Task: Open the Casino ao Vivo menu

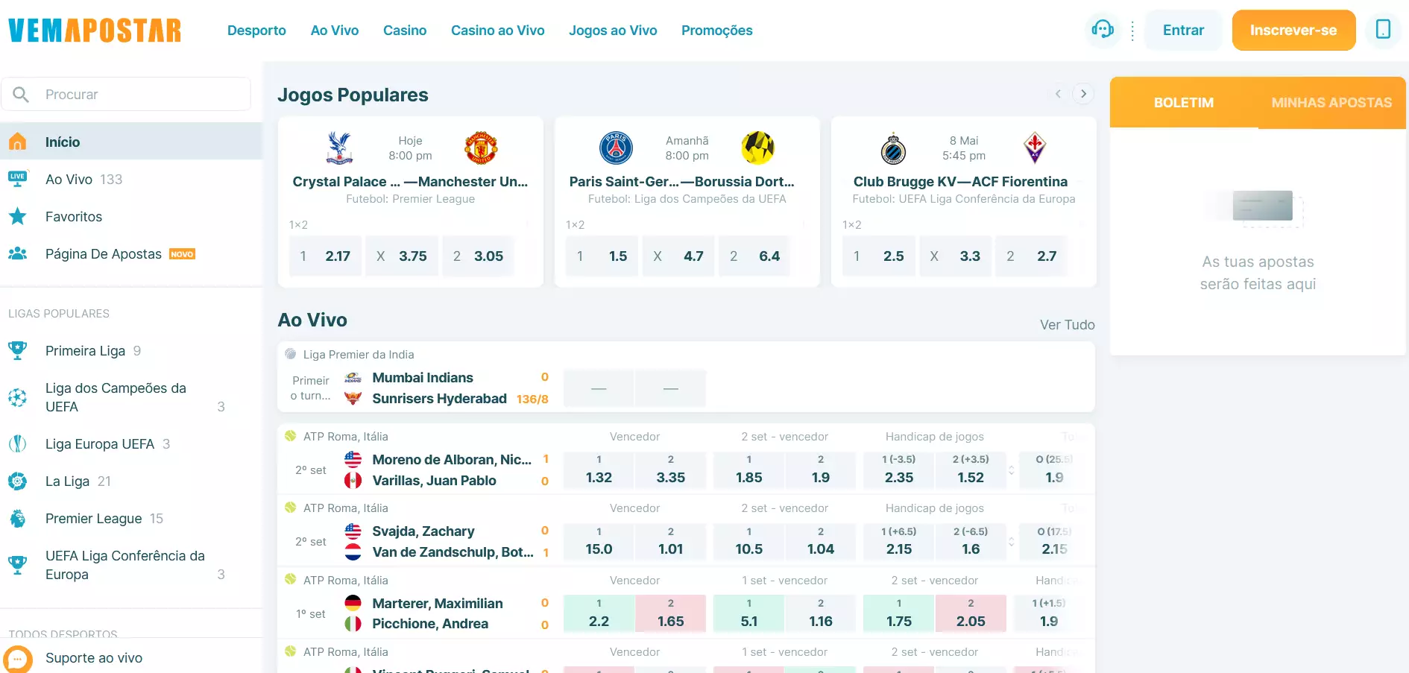Action: tap(497, 31)
